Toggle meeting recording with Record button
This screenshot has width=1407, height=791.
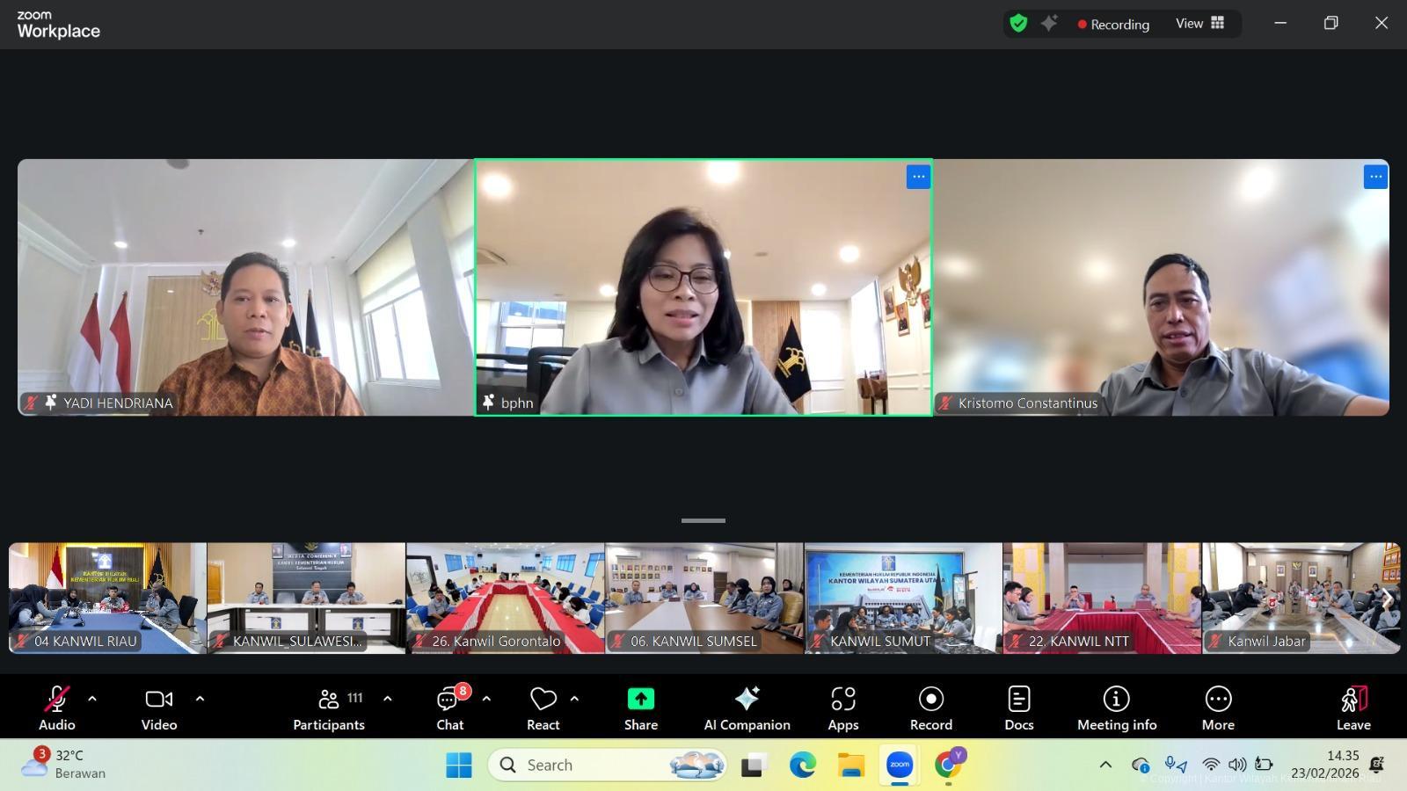[x=930, y=708]
